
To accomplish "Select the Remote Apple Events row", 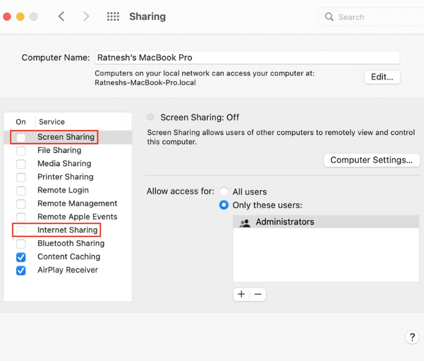I will pos(67,217).
